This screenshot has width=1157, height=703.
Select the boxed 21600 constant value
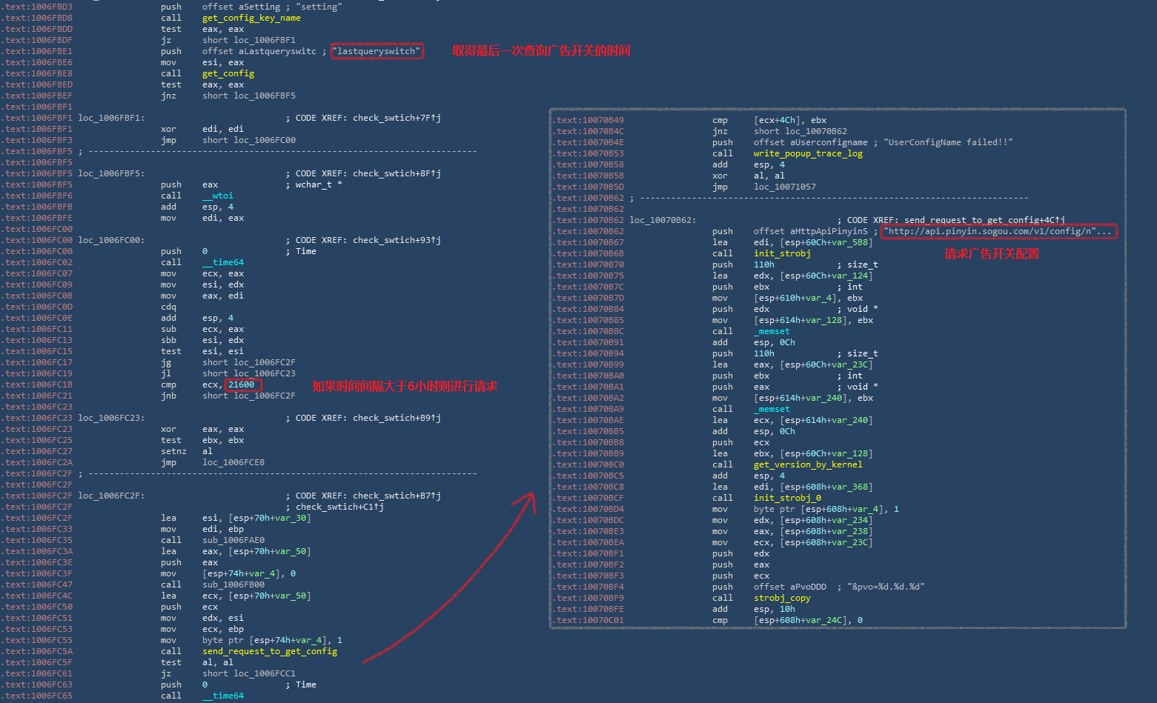pos(242,384)
